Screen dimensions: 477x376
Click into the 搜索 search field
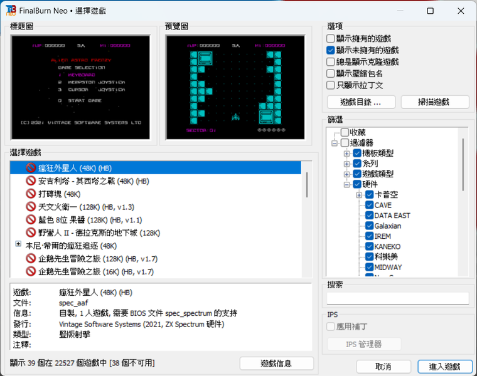[398, 298]
